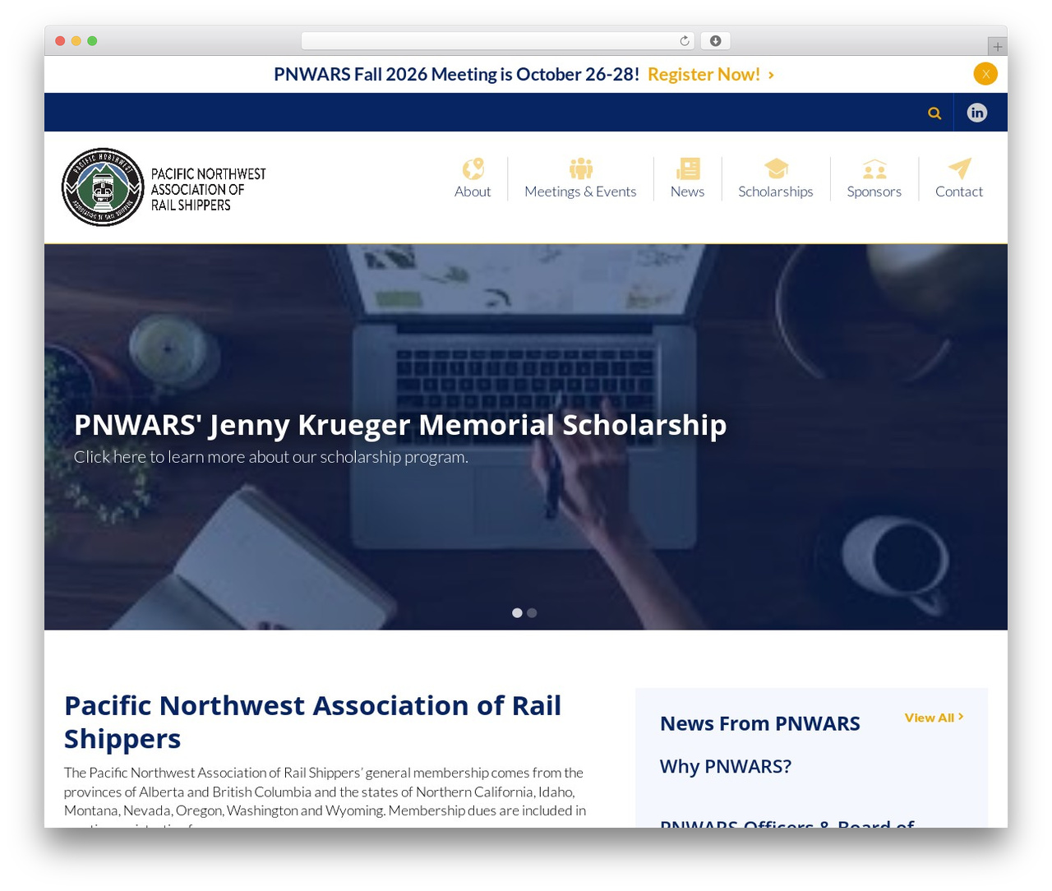Click the Pacific Northwest Association of Rail Shippers heading
This screenshot has width=1052, height=891.
click(x=313, y=722)
